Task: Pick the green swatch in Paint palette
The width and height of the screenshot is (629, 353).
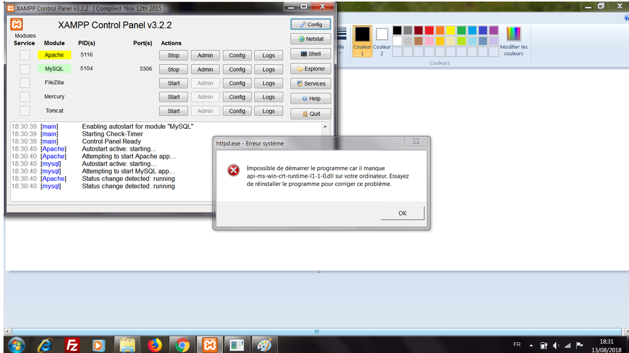Action: coord(462,30)
